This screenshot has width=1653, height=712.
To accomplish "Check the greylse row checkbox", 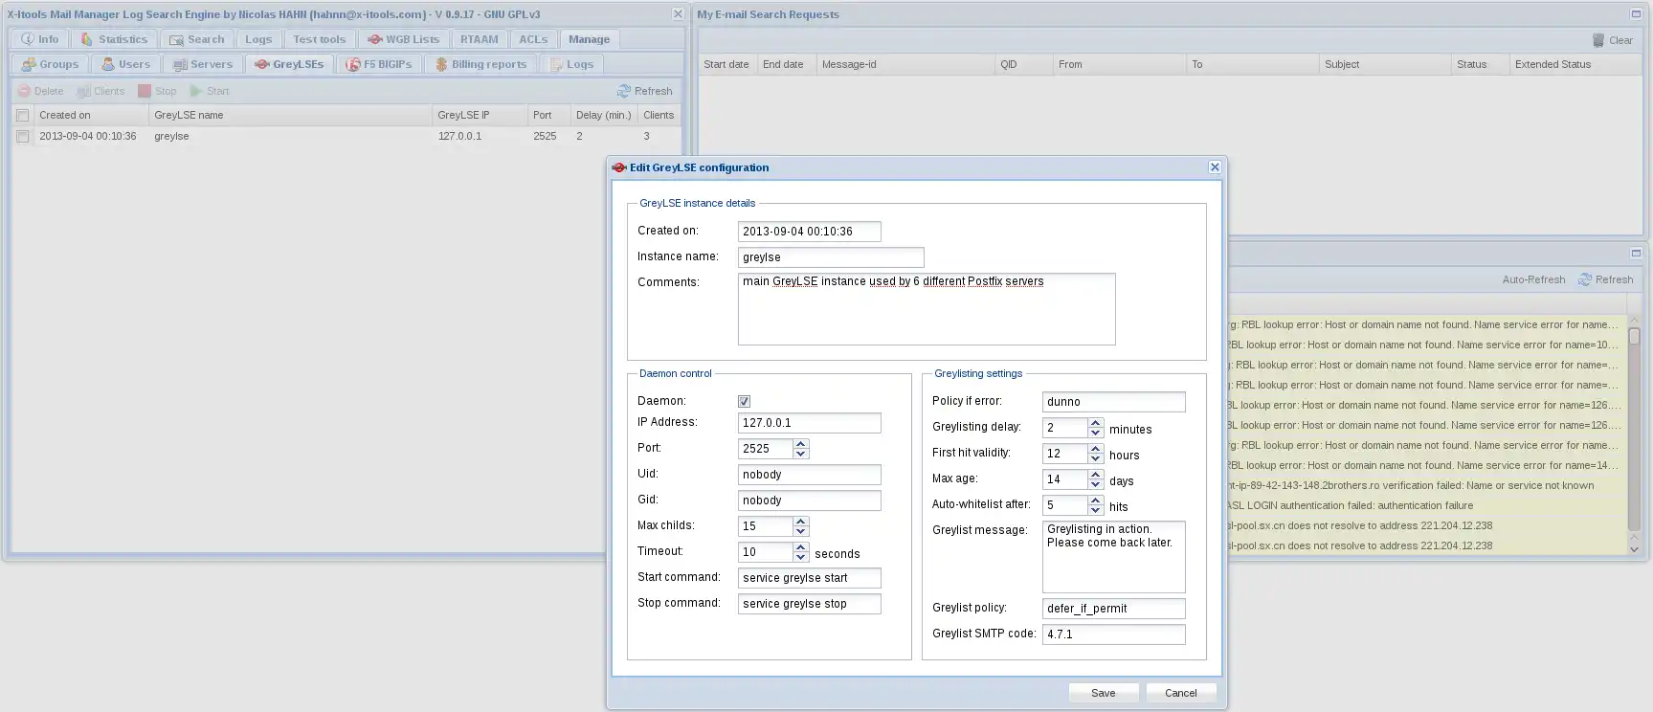I will tap(23, 137).
